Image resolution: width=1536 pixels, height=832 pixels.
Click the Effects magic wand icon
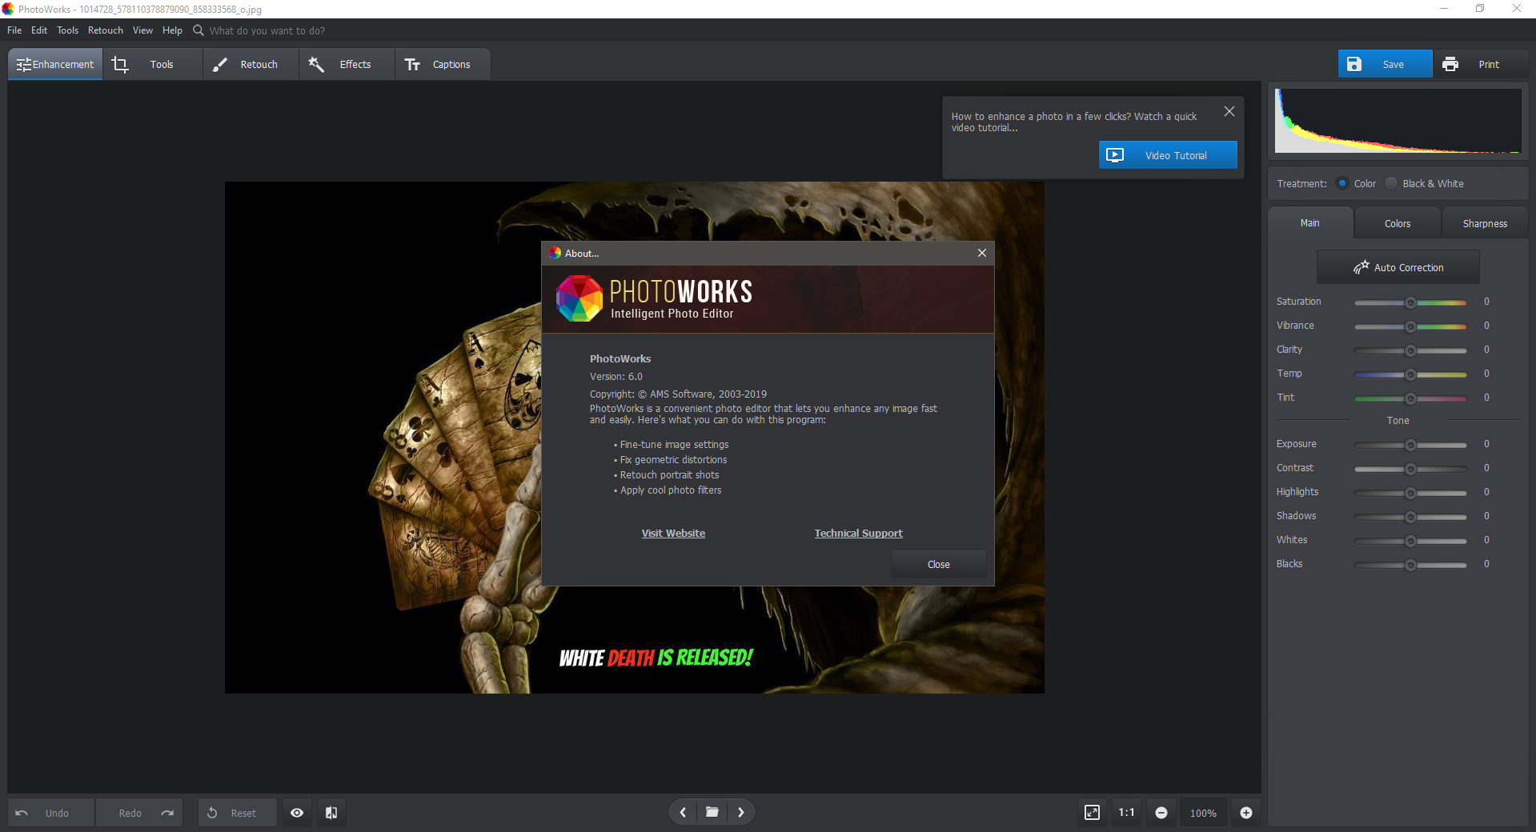[x=316, y=65]
